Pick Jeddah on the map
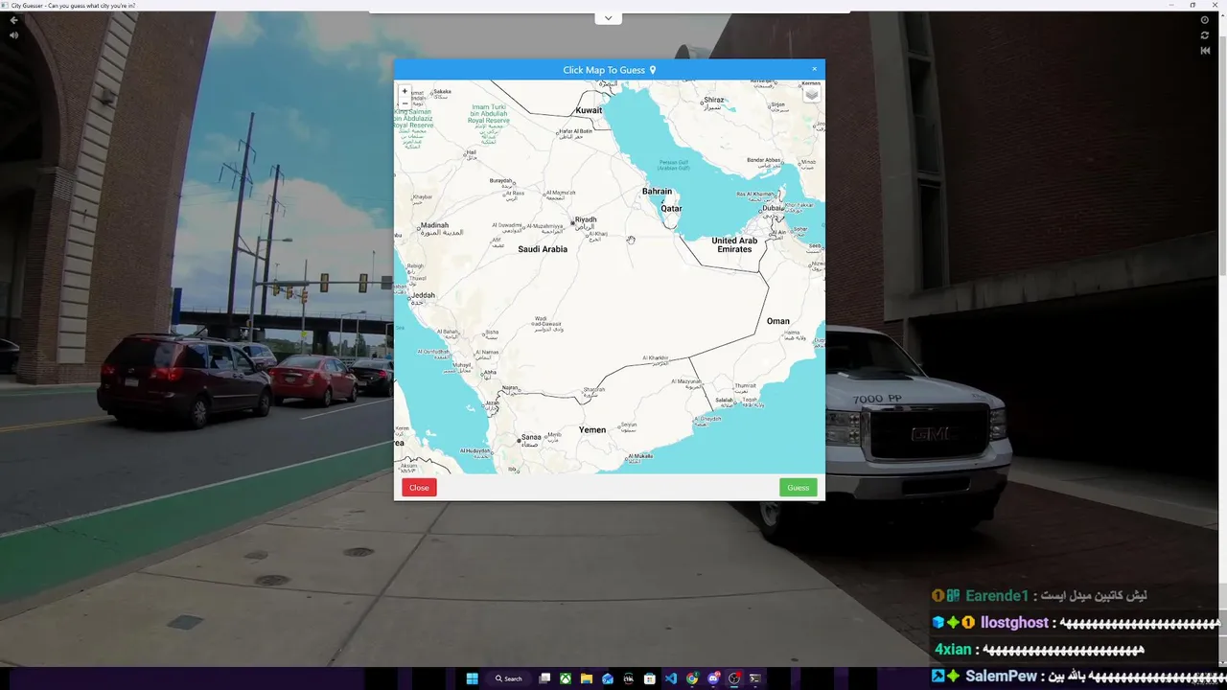1227x690 pixels. (423, 295)
